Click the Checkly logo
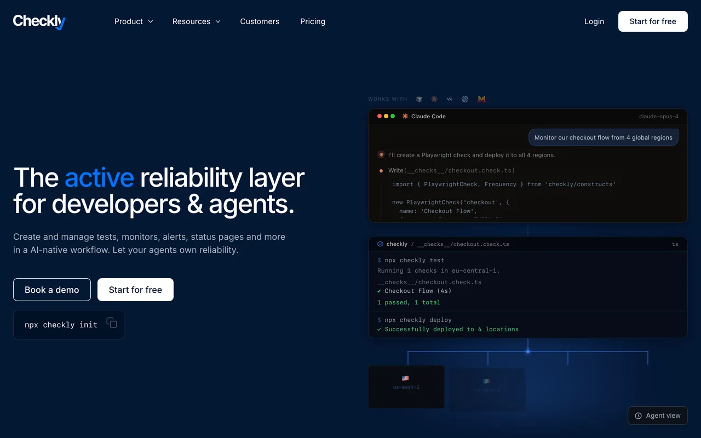Screen dimensions: 701x438 [39, 21]
